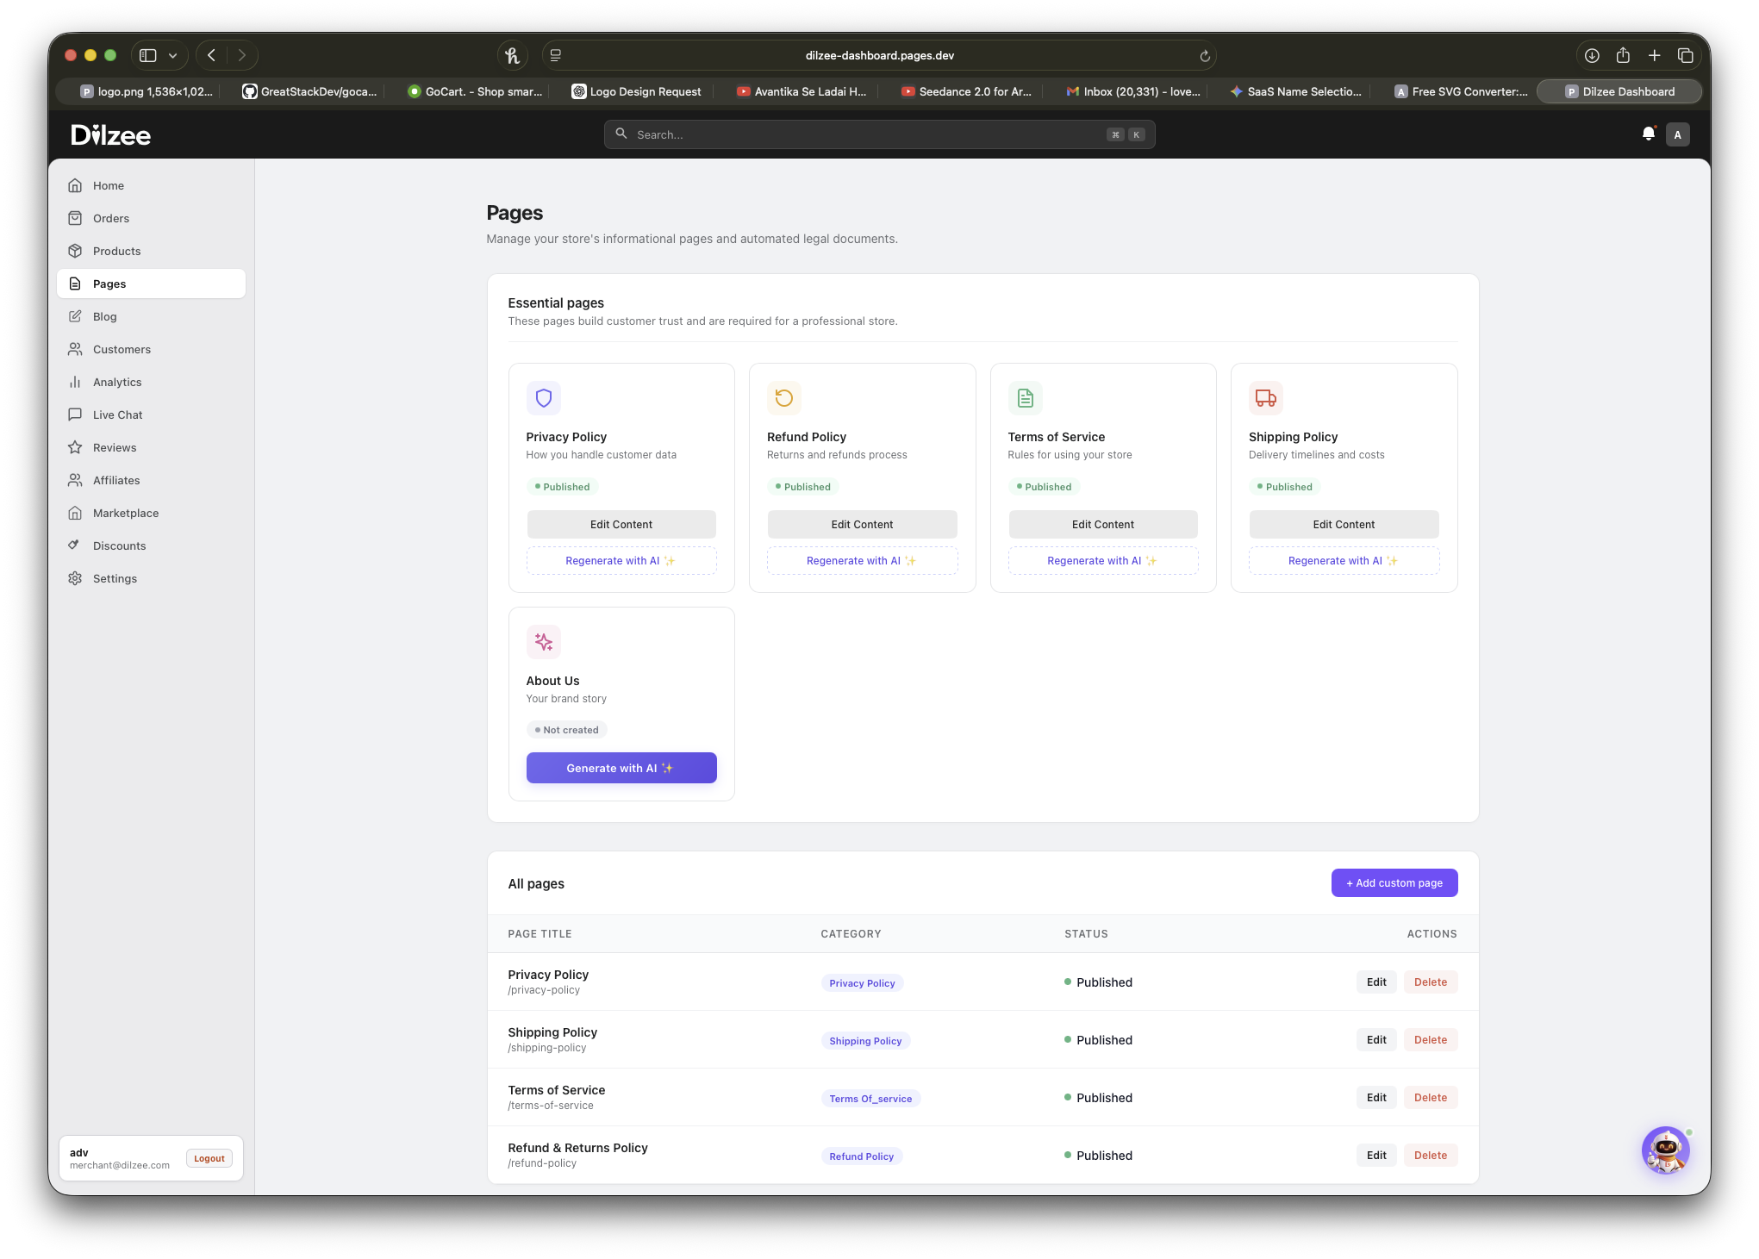Click the Terms of Service document icon

coord(1026,398)
